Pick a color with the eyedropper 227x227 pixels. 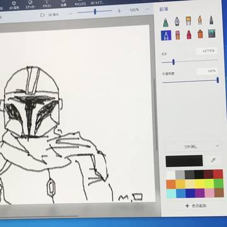[x=213, y=160]
